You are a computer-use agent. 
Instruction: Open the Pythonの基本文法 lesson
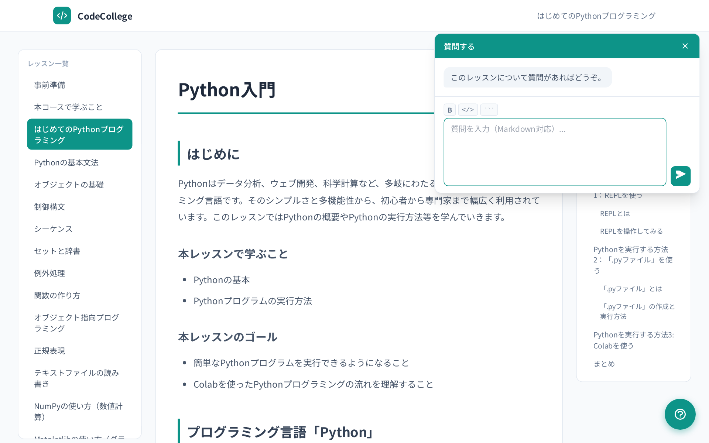pyautogui.click(x=80, y=162)
